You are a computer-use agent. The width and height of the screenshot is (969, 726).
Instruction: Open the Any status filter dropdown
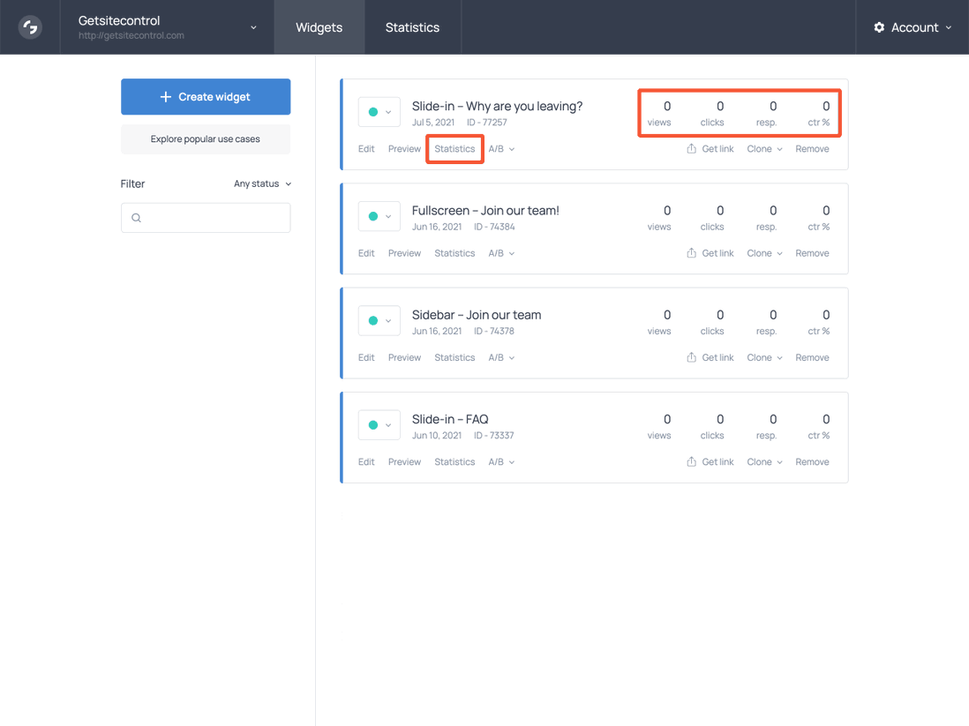(262, 183)
